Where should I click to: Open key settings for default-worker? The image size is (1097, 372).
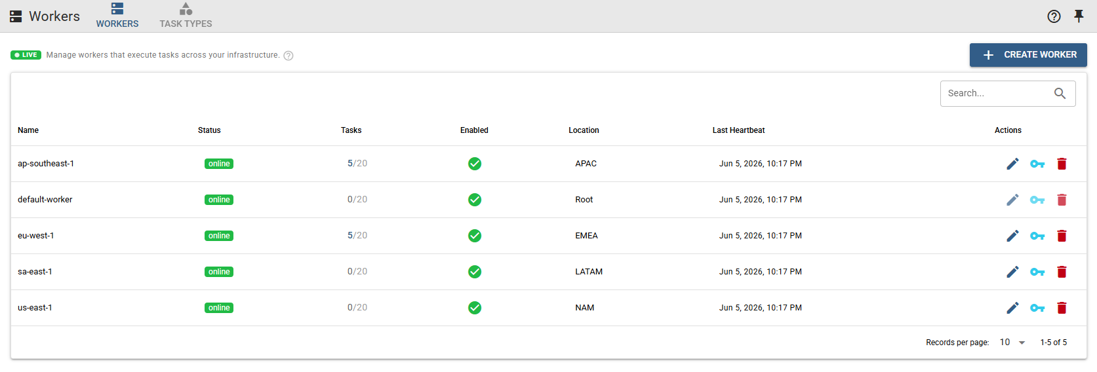1037,200
